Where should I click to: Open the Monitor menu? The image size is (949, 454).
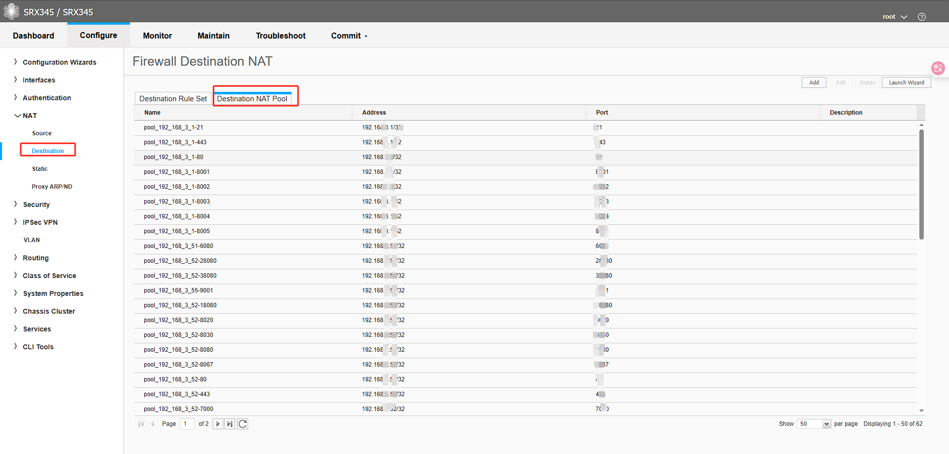(x=157, y=36)
